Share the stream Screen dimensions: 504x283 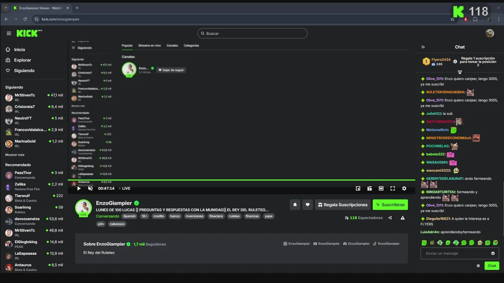tap(390, 218)
